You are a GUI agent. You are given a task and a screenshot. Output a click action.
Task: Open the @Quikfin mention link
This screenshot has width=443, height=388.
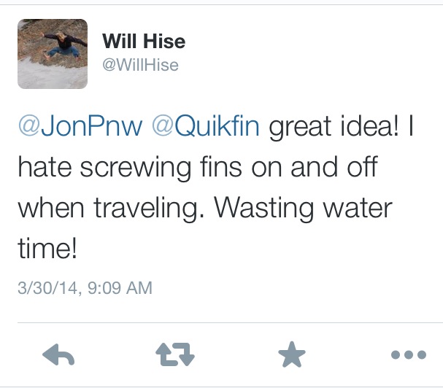click(x=206, y=126)
